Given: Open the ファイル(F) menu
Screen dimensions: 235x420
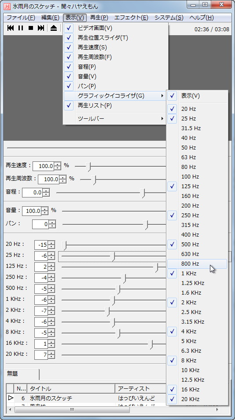Looking at the screenshot, I should 21,18.
